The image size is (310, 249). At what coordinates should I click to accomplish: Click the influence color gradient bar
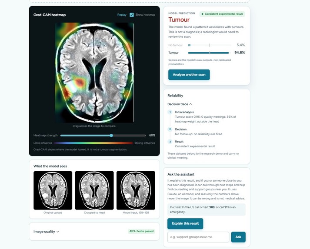pyautogui.click(x=93, y=143)
